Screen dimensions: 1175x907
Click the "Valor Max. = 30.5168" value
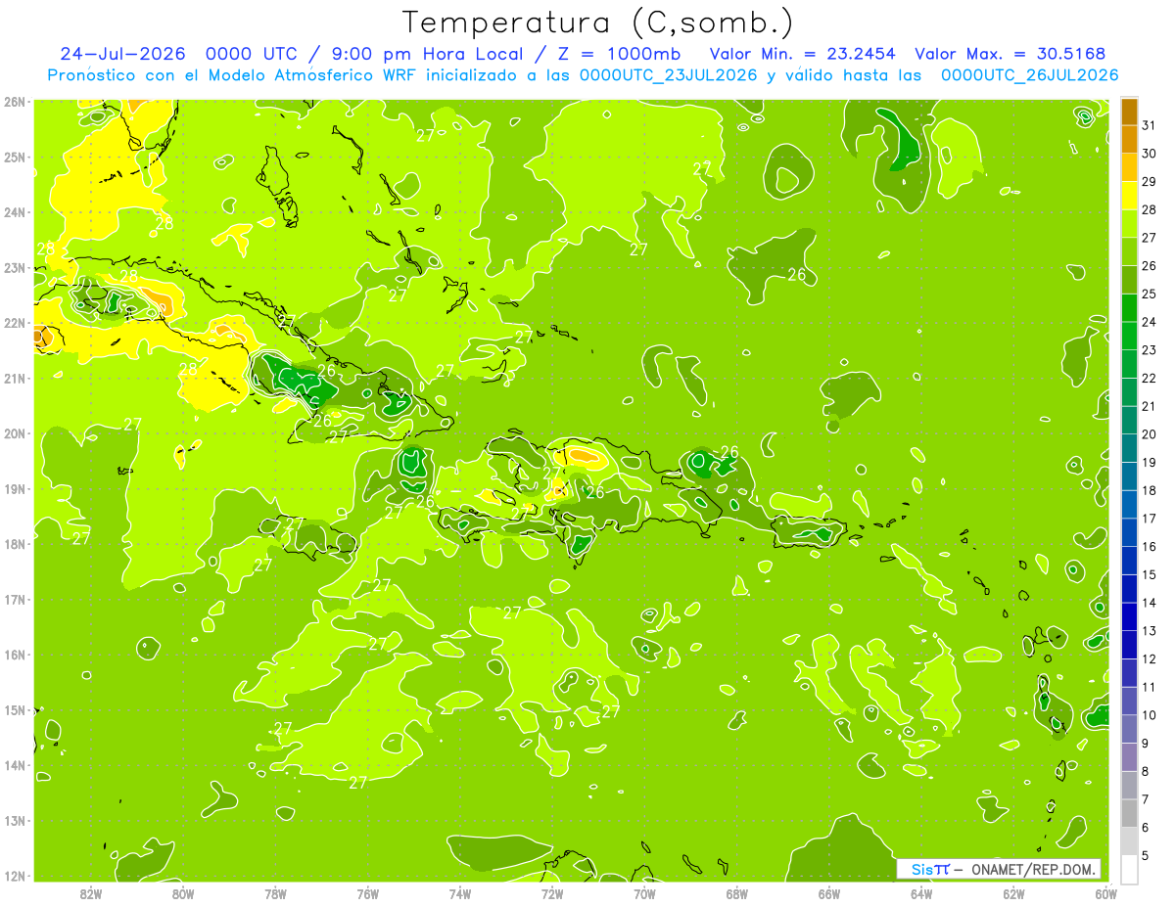(1010, 54)
